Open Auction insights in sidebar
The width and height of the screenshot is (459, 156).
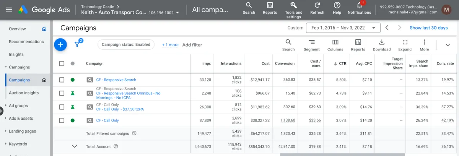click(24, 93)
